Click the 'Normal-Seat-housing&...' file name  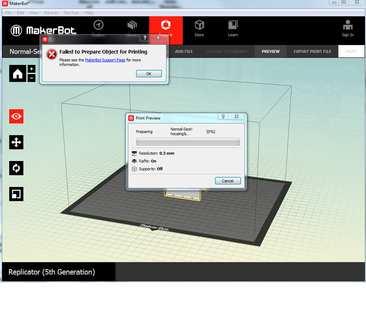(182, 131)
